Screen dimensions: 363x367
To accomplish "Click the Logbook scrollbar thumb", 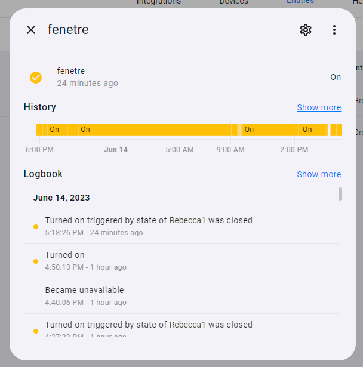I will coord(340,194).
